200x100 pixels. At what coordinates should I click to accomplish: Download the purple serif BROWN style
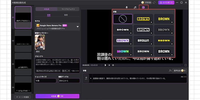click(131, 44)
